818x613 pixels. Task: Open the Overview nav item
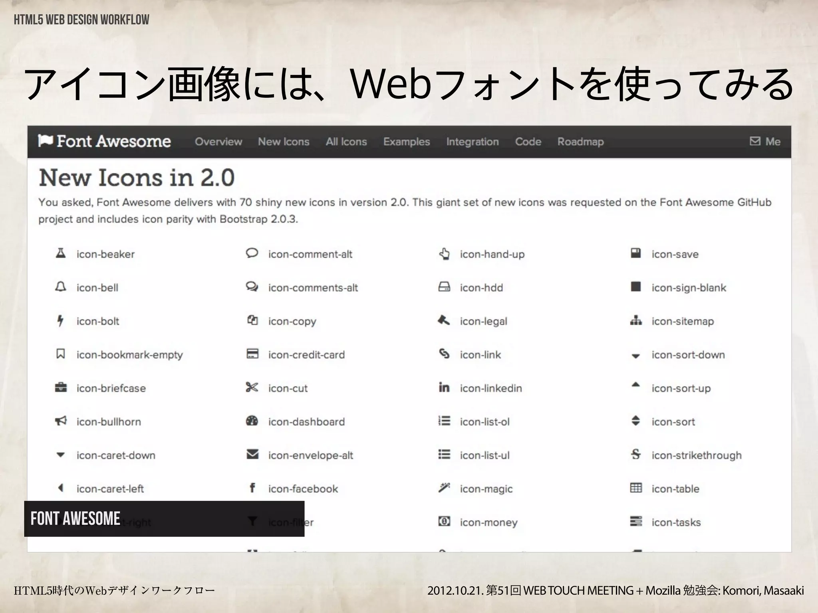coord(218,142)
